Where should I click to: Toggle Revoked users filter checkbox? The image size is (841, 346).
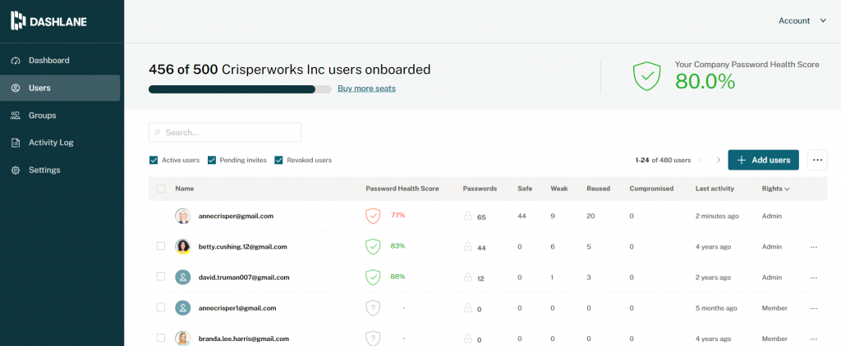[278, 160]
